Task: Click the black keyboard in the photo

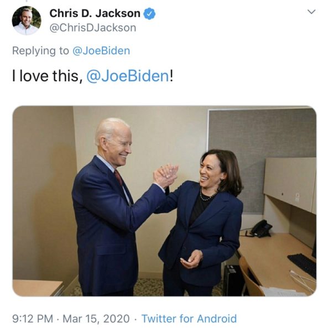Action: tap(302, 265)
